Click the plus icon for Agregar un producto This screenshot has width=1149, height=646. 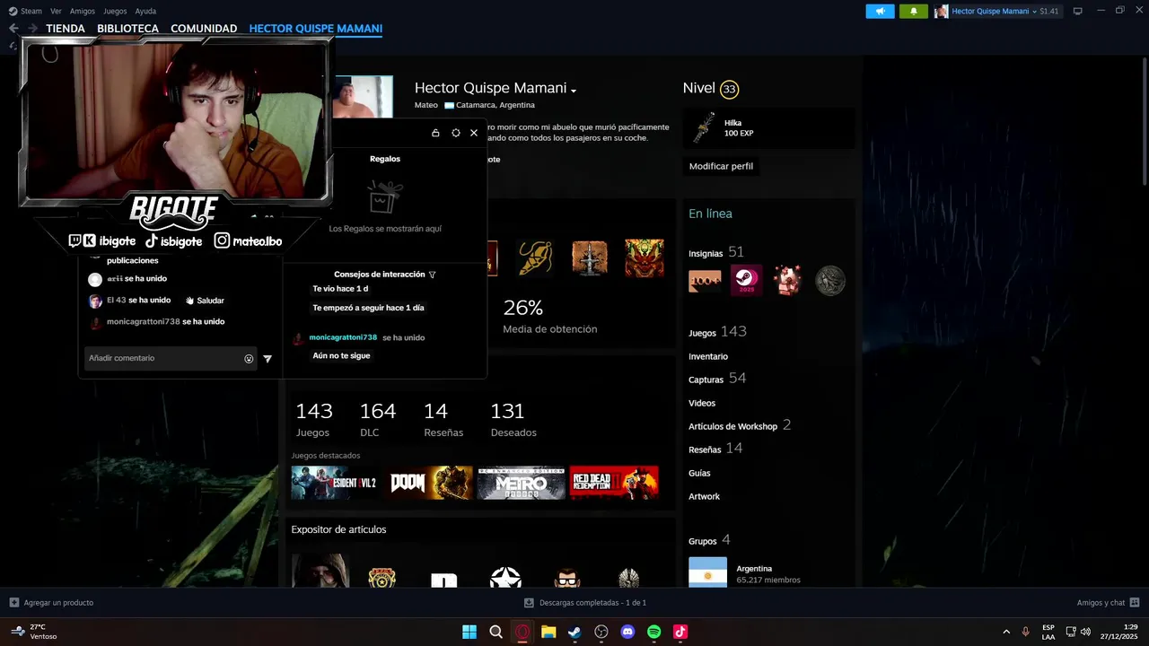click(x=13, y=603)
